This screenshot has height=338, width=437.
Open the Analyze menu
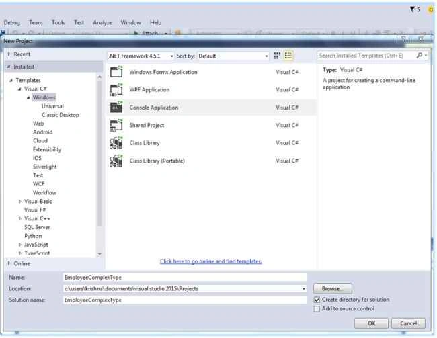pos(102,22)
